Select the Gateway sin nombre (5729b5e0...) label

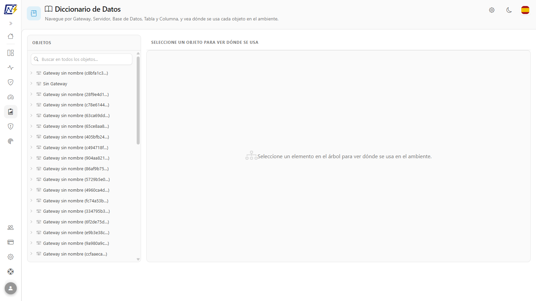76,180
